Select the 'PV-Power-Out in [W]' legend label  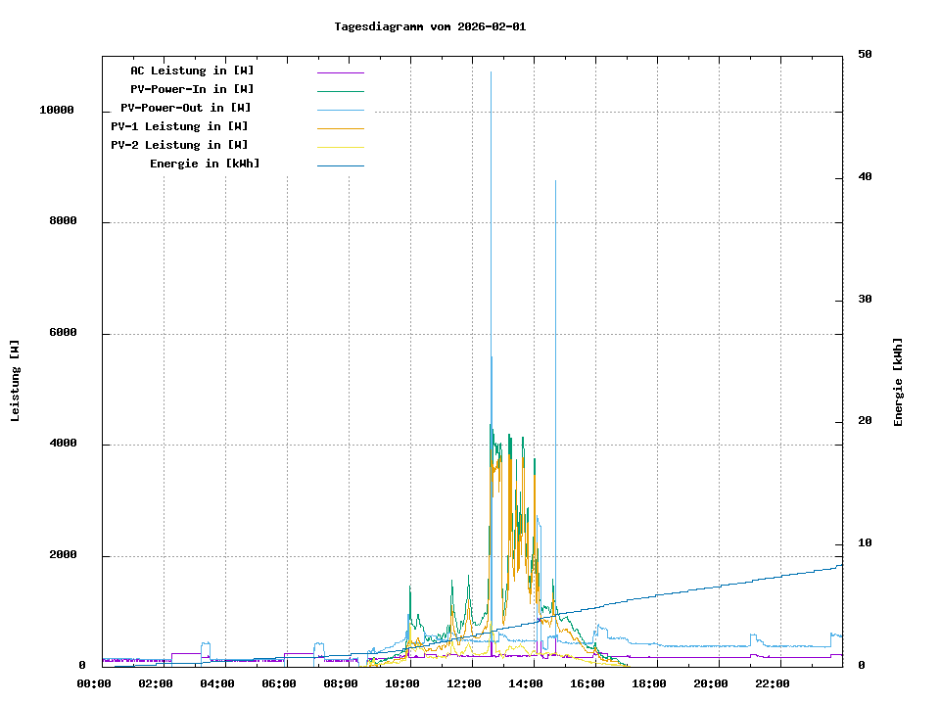(x=186, y=108)
